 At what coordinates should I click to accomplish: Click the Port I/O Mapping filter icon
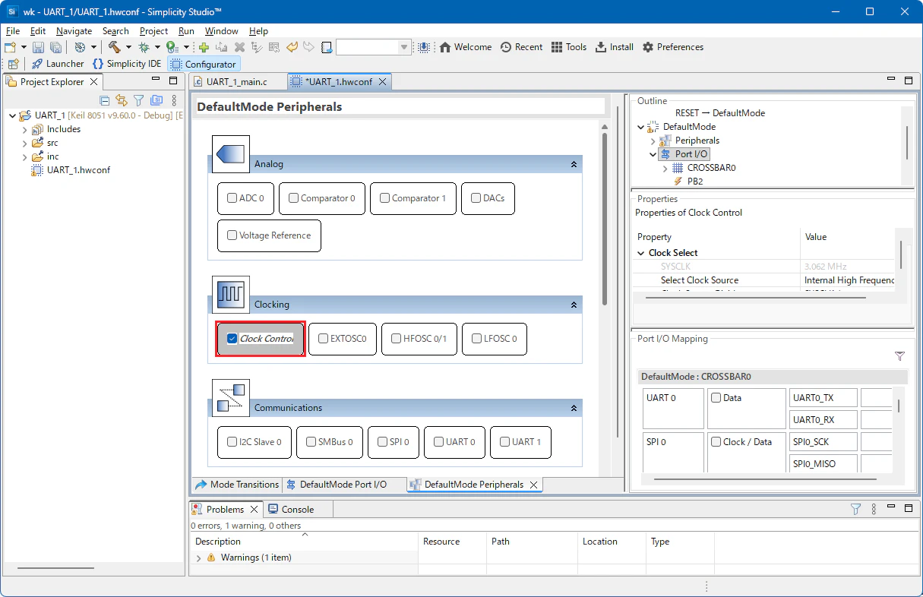[899, 356]
